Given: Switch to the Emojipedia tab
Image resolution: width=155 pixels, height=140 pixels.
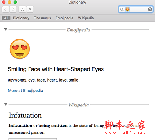Looking at the screenshot, I should click(64, 18).
